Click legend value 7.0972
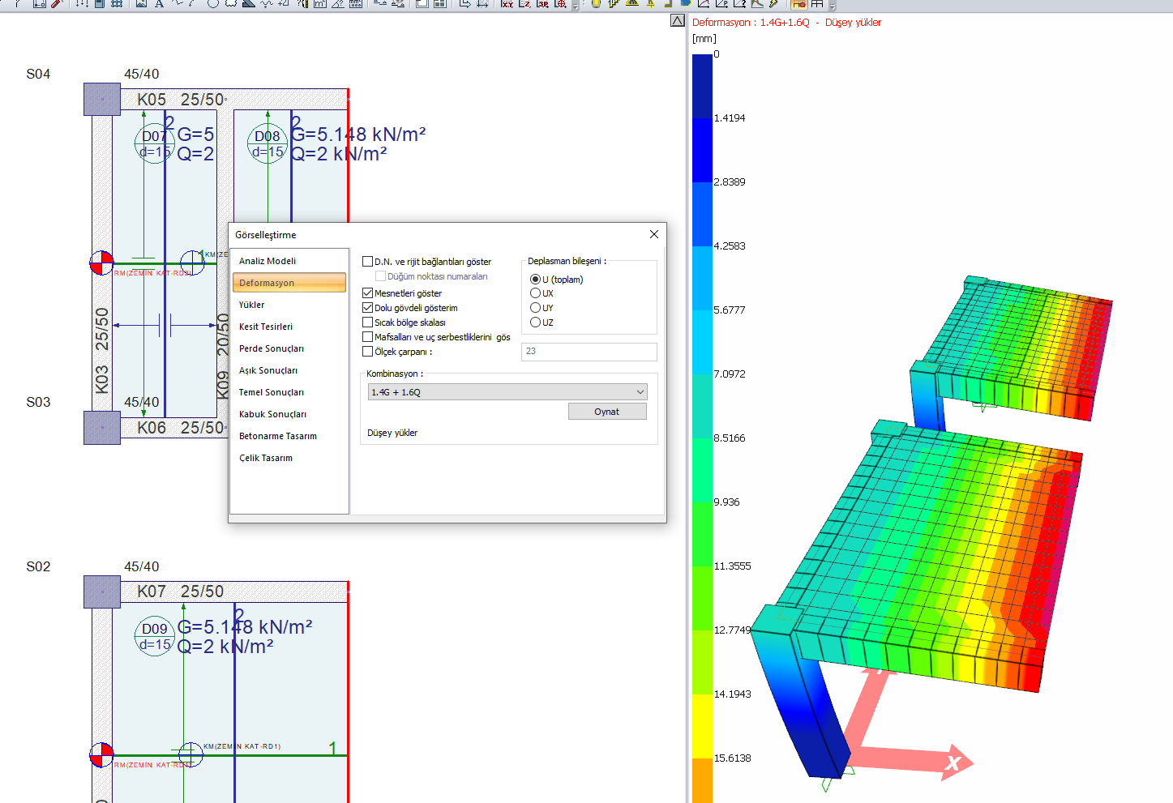1173x803 pixels. [730, 374]
